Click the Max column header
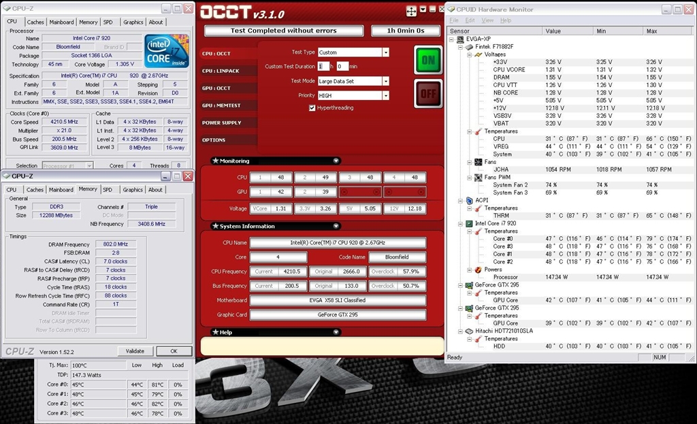This screenshot has height=424, width=697. (x=668, y=31)
